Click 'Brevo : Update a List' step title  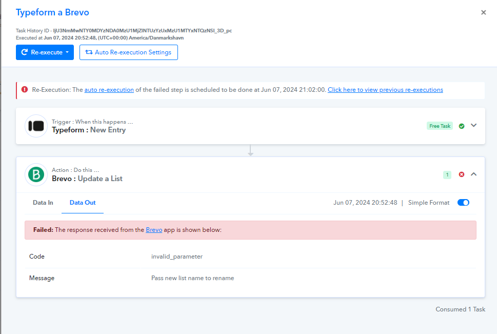coord(87,179)
